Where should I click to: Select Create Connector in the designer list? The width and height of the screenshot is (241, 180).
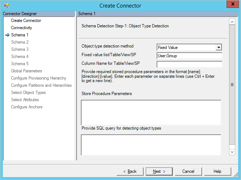26,21
